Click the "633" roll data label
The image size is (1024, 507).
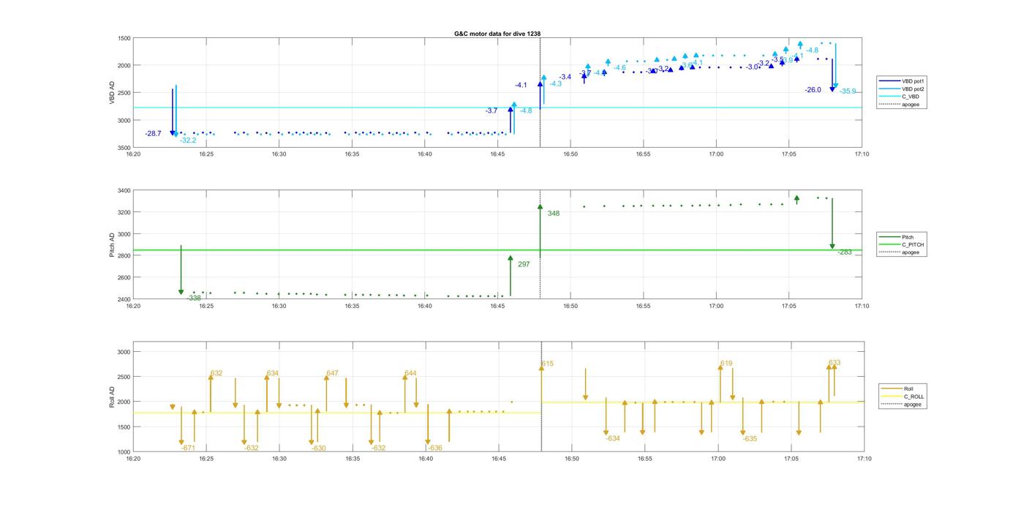coord(835,363)
